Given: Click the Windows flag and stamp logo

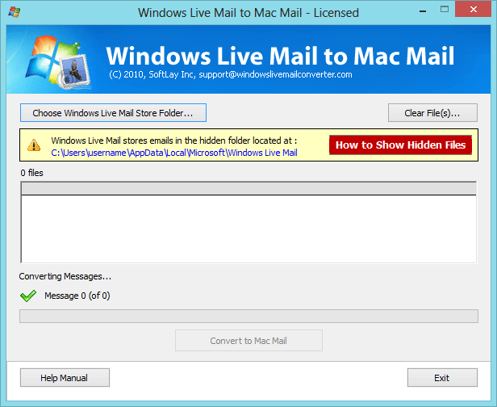Looking at the screenshot, I should point(59,62).
